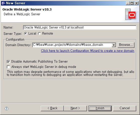Open the Domain Directory dropdown arrow

pos(114,45)
